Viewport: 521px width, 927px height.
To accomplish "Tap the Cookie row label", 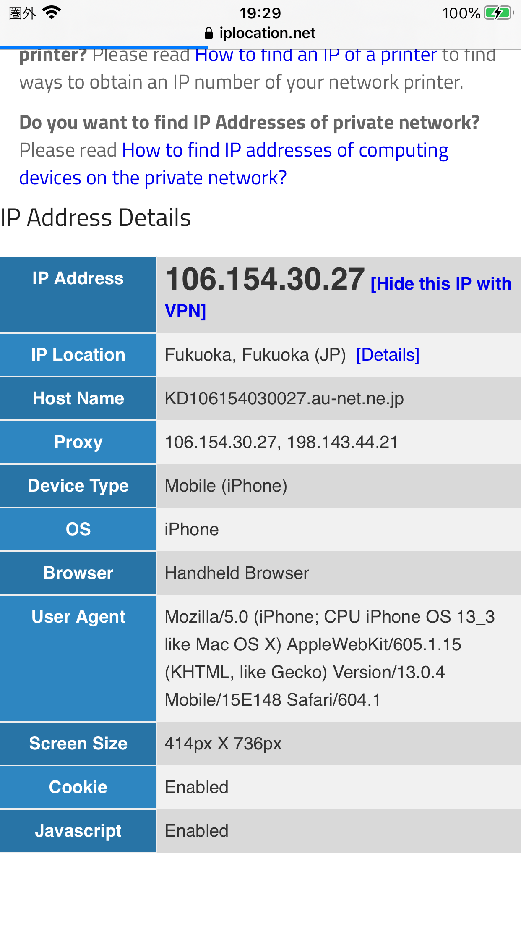I will pyautogui.click(x=78, y=788).
